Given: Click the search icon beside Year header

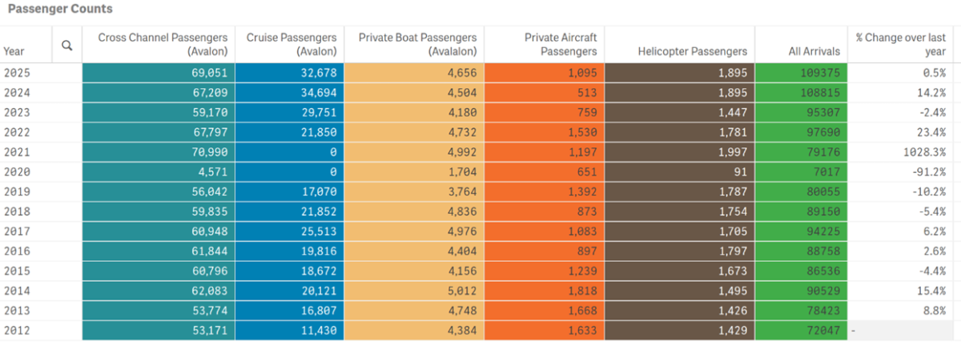Looking at the screenshot, I should coord(67,46).
